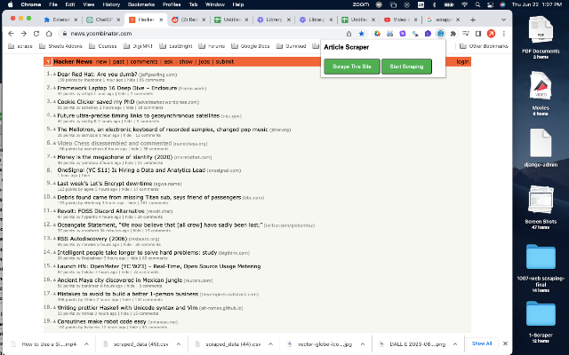This screenshot has width=569, height=355.
Task: Switch to the Video YouTube tab
Action: click(x=400, y=20)
